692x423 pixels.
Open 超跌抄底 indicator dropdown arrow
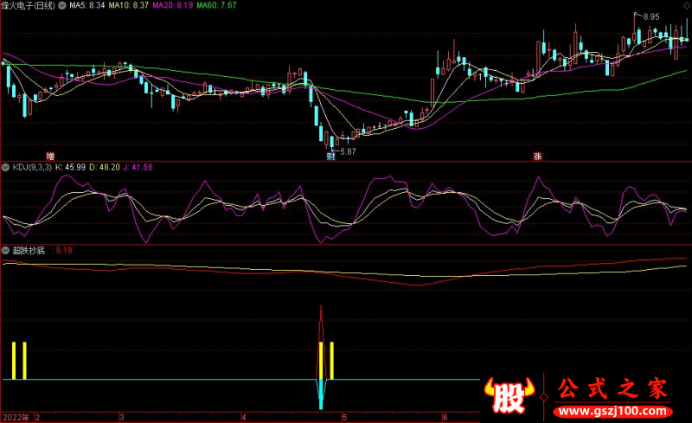pos(5,250)
